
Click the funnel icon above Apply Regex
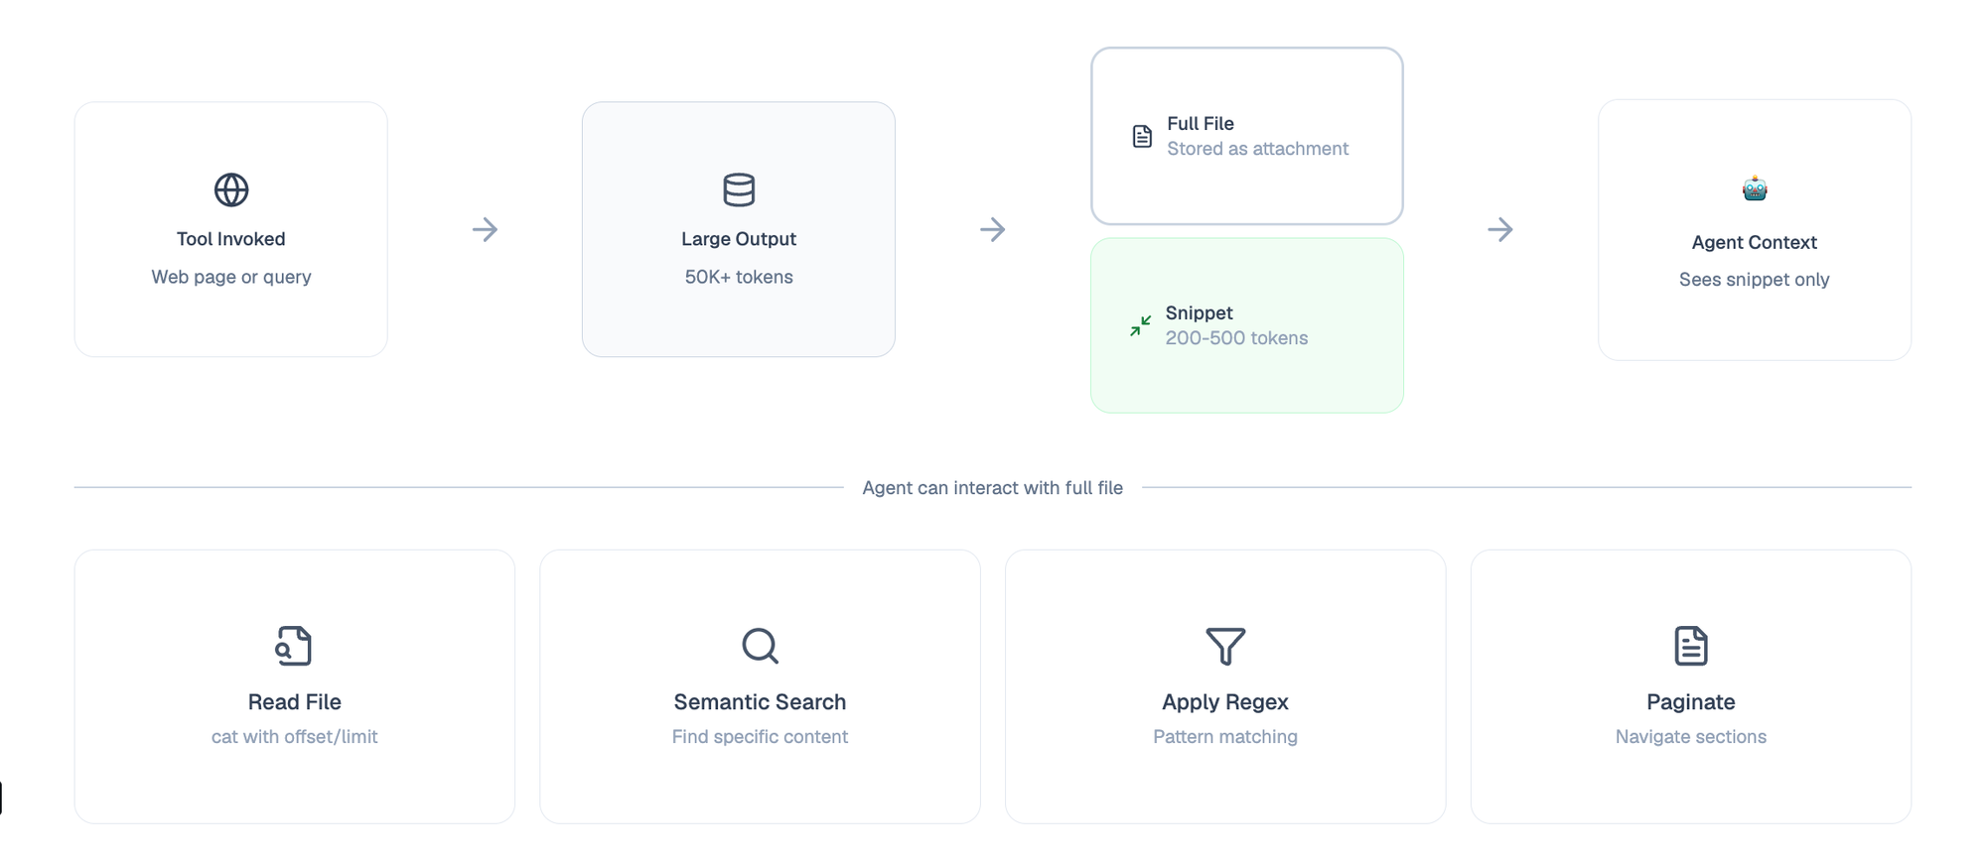(1225, 646)
